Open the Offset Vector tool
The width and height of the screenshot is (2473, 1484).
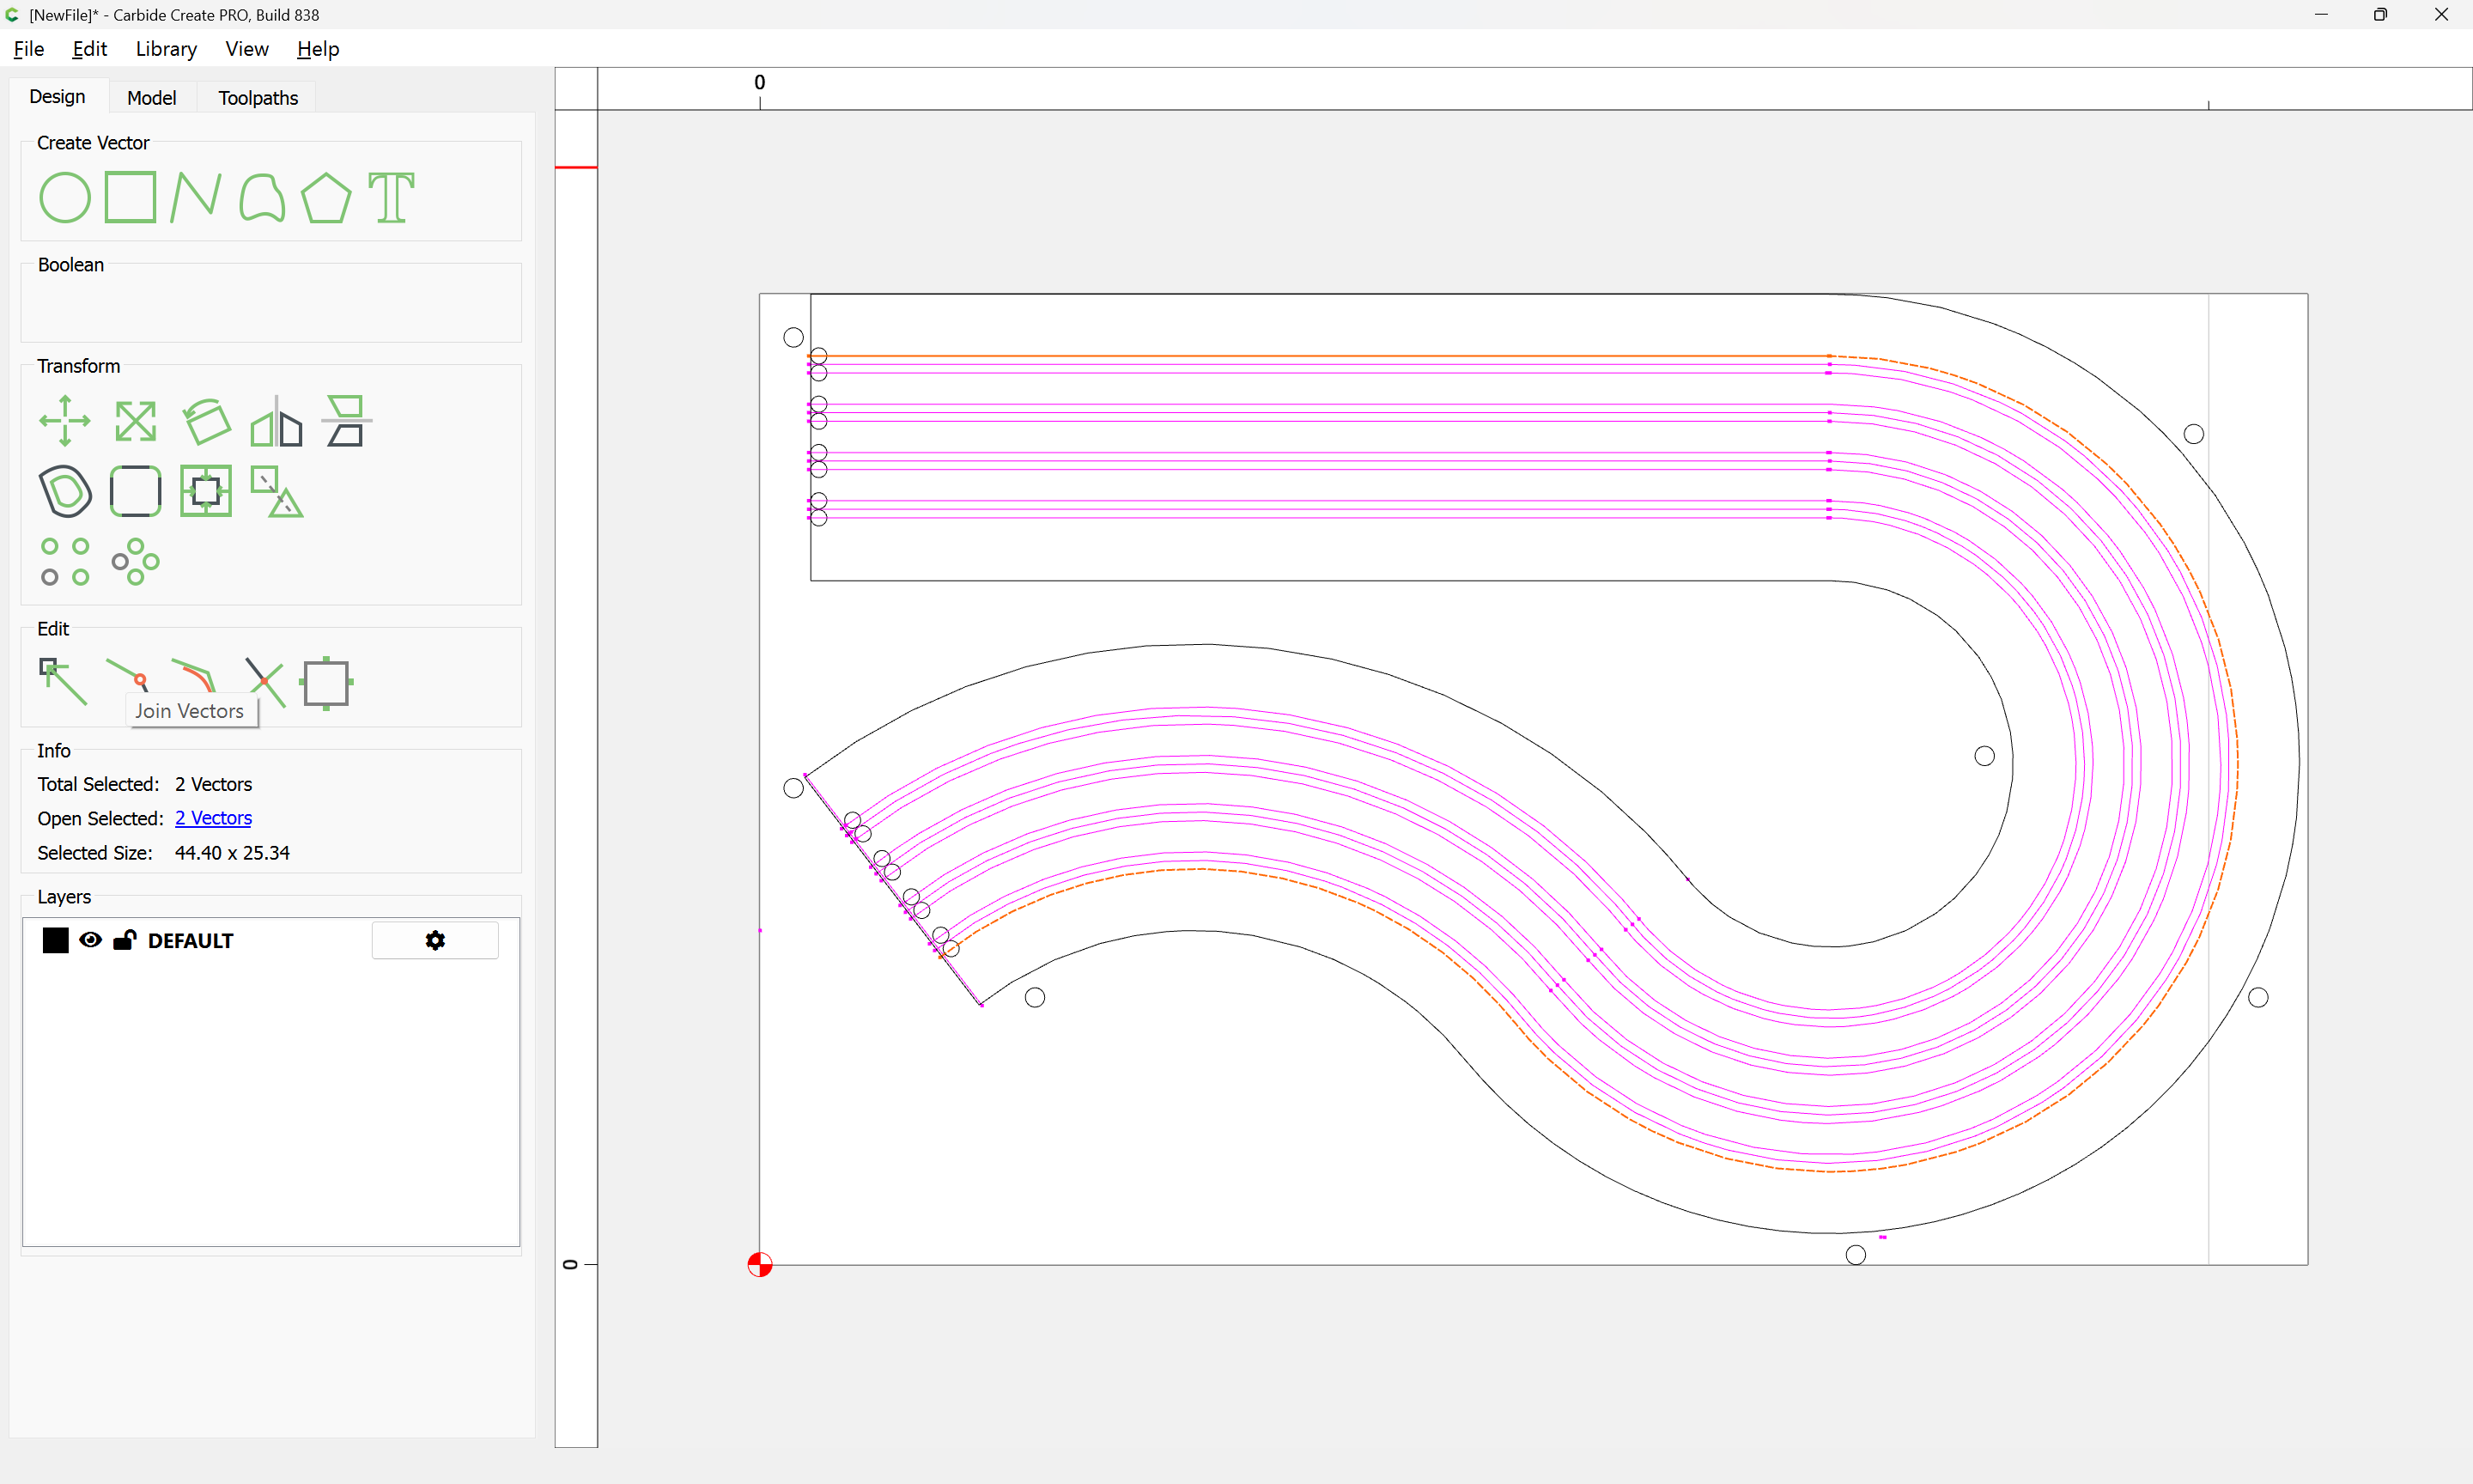point(65,491)
